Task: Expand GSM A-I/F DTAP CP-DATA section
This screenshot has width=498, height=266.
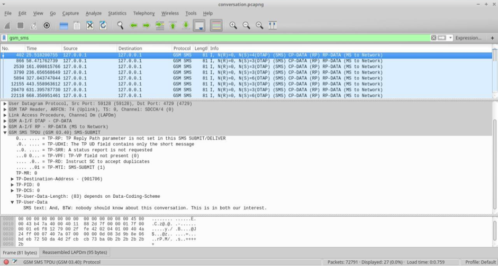Action: 5,121
